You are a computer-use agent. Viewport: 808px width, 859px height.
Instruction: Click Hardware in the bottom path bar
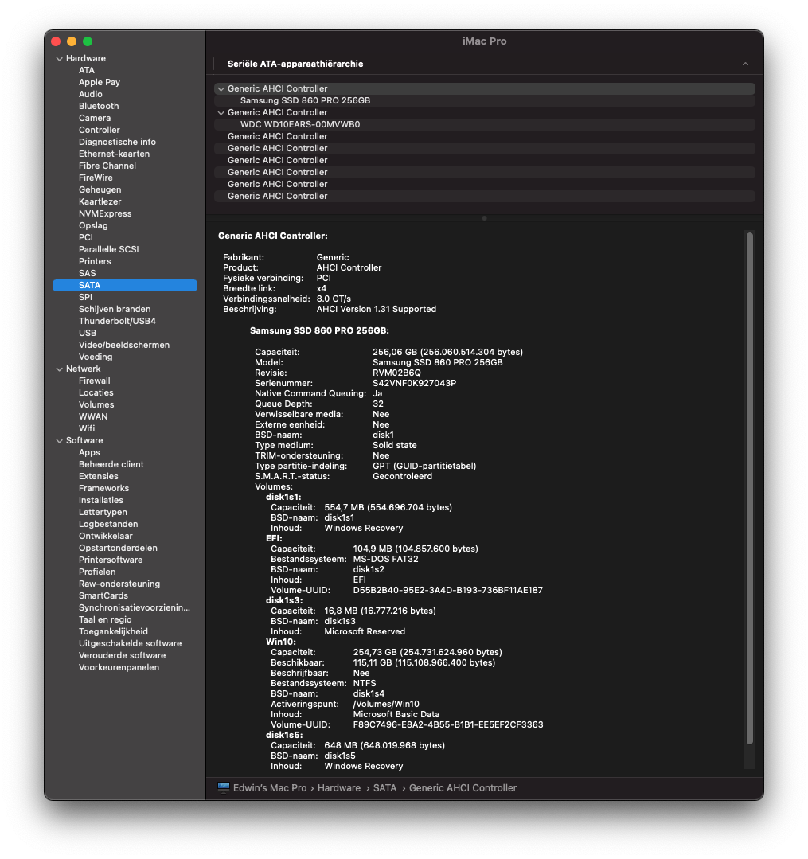point(338,787)
